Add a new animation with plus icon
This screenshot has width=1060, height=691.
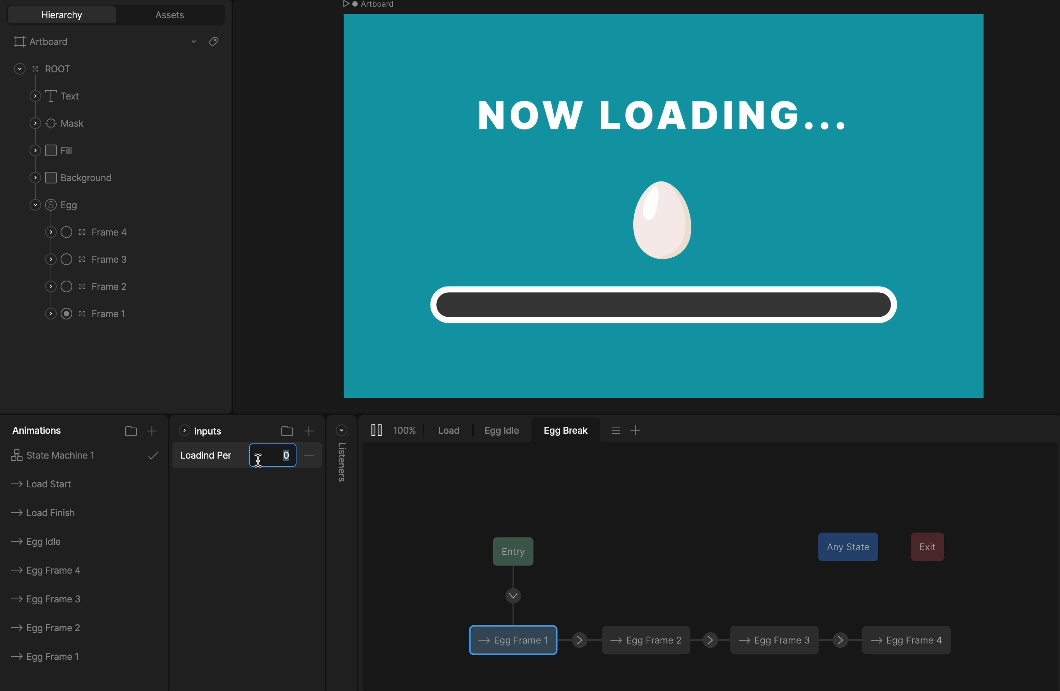click(x=152, y=431)
